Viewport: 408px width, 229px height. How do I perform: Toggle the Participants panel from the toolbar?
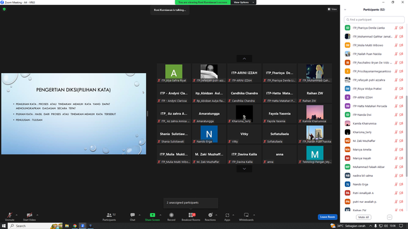[109, 216]
